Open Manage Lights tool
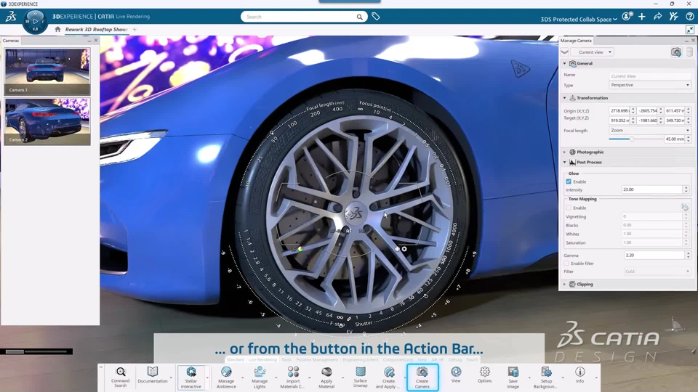698x392 pixels. 260,377
